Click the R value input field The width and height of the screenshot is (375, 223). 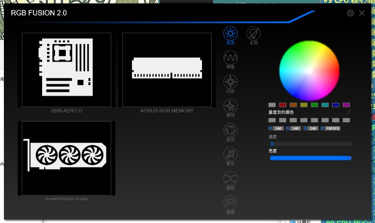pos(278,128)
